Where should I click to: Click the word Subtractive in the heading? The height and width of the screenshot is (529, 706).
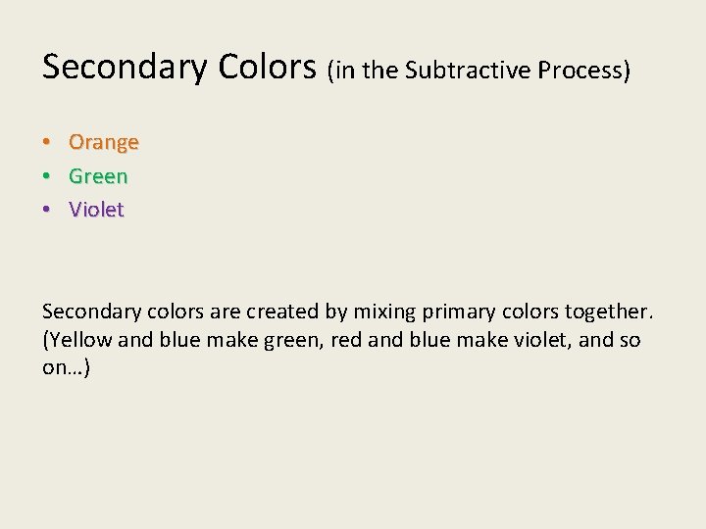[468, 70]
